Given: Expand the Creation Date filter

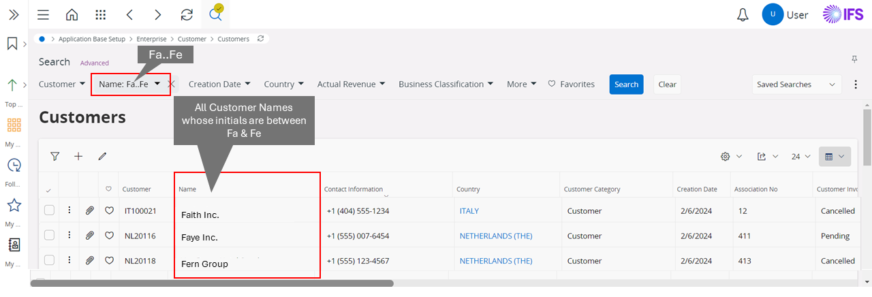Looking at the screenshot, I should 219,84.
